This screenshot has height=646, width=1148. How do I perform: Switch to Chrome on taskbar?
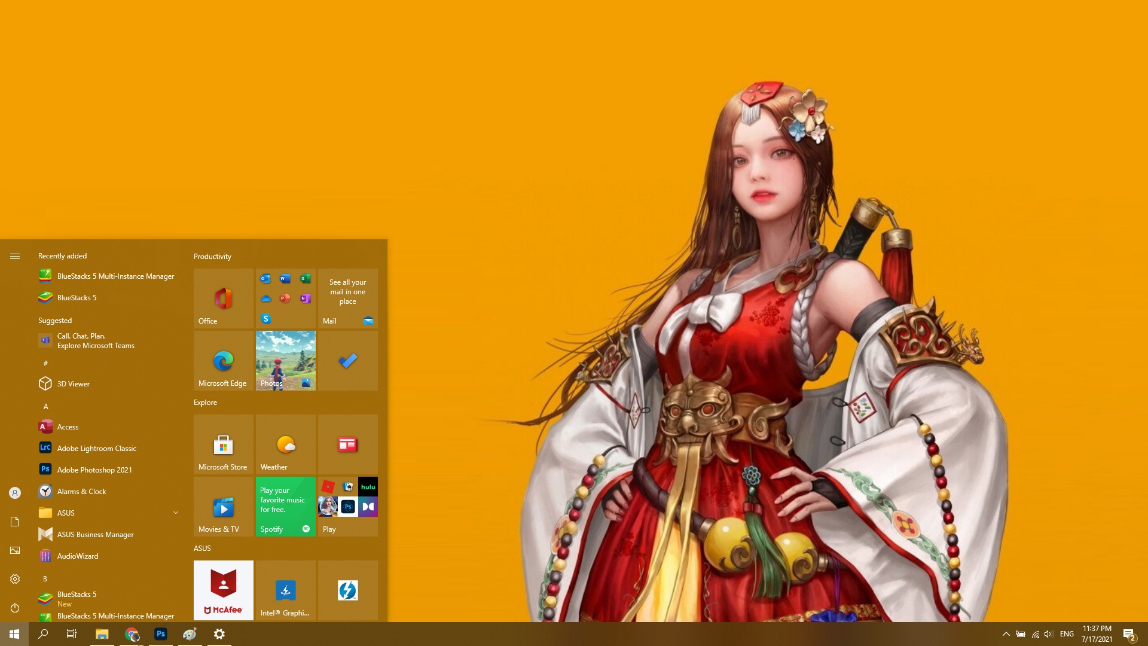click(132, 634)
